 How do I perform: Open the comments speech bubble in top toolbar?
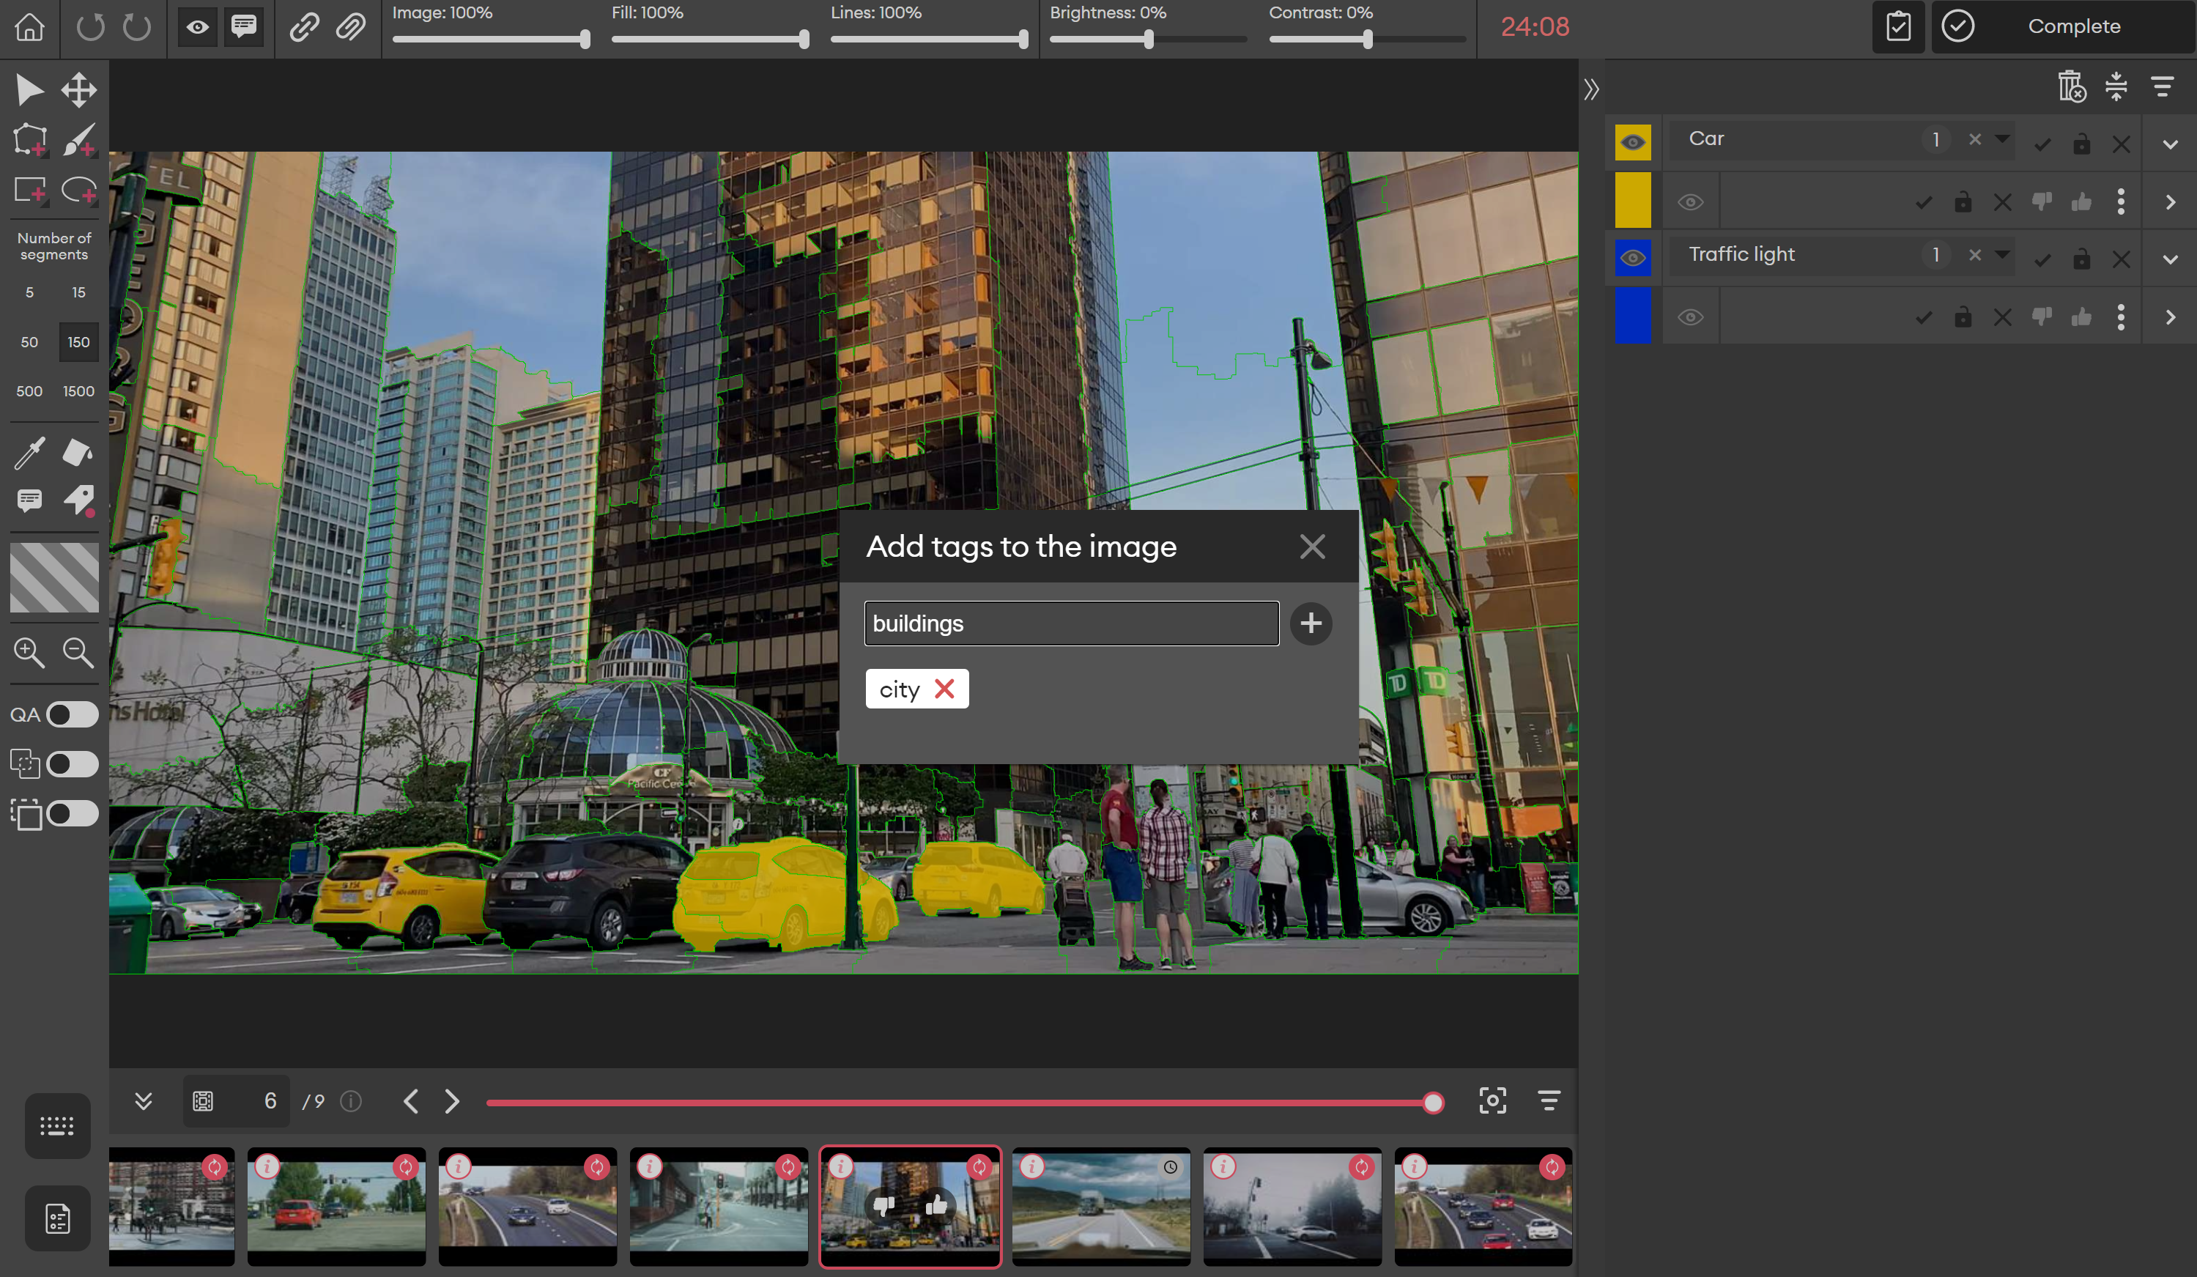[x=244, y=27]
